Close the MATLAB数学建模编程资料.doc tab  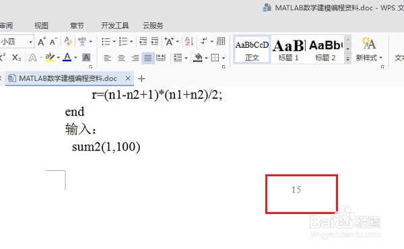128,78
